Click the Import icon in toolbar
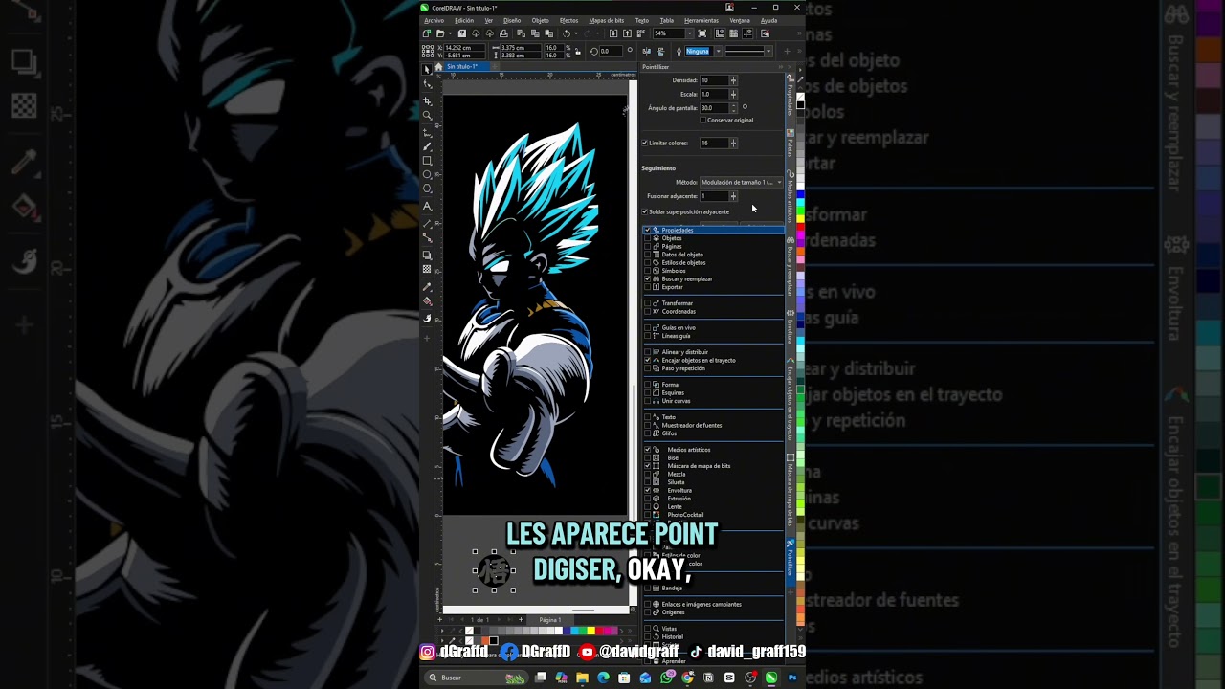The width and height of the screenshot is (1225, 689). tap(612, 33)
